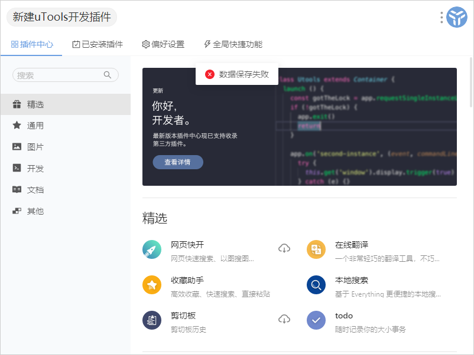Click 随时记录你的大小事务 description
Image resolution: width=474 pixels, height=355 pixels.
click(x=371, y=330)
